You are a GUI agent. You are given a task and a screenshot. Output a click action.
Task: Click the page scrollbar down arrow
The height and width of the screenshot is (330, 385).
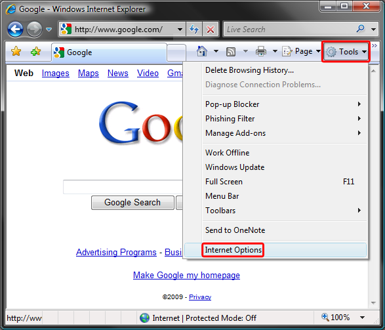click(x=373, y=303)
